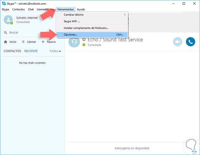Maximize the Skype window
200x155 pixels.
[184, 3]
